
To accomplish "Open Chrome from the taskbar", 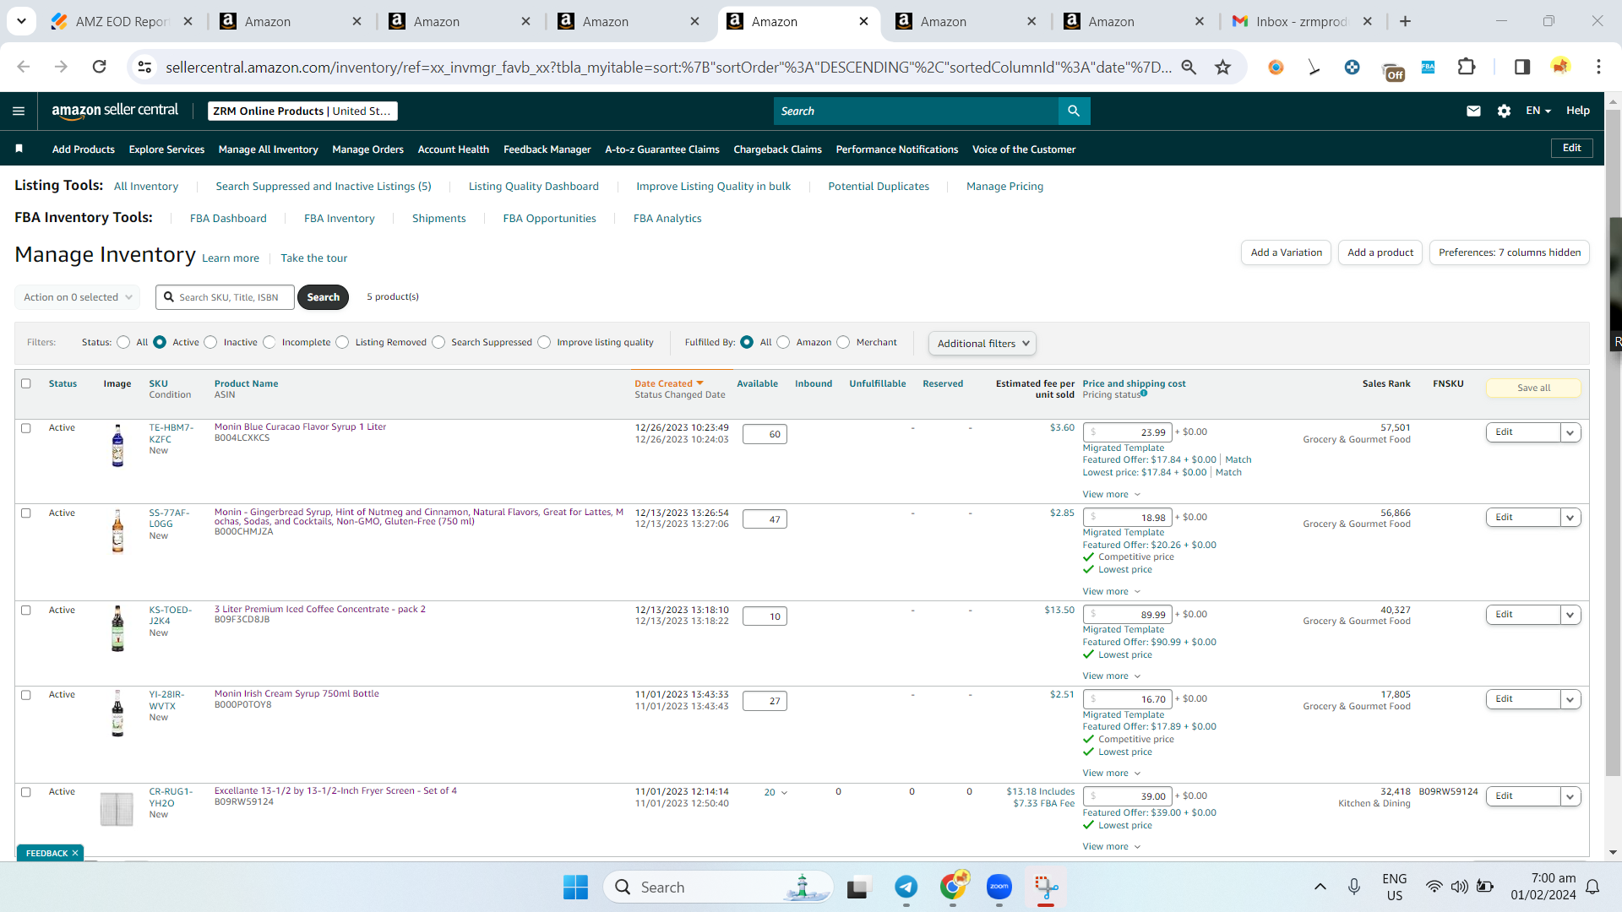I will coord(953,887).
